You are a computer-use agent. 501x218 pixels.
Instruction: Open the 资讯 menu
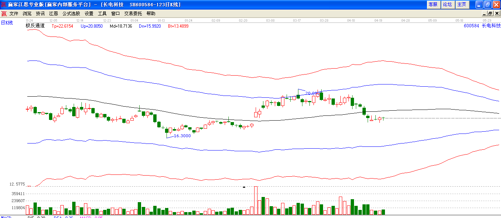[x=41, y=14]
